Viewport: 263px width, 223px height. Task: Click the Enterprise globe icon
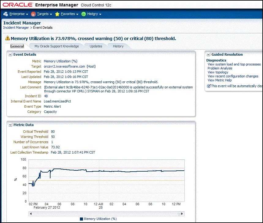[6, 14]
